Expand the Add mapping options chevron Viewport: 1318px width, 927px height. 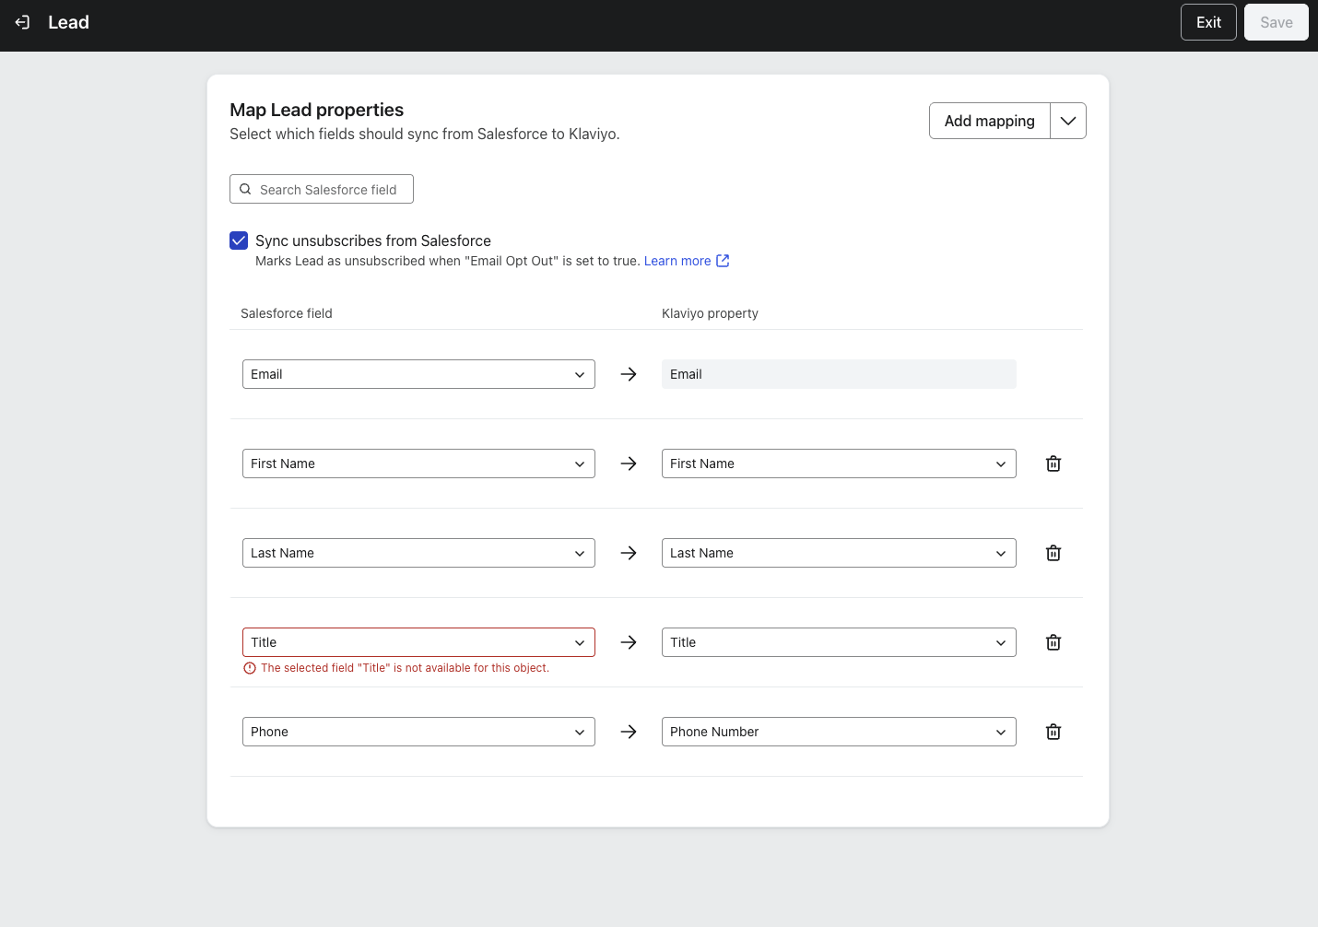(x=1068, y=121)
